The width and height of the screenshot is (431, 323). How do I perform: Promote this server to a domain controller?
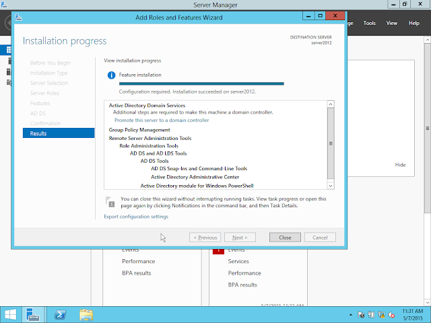pos(162,120)
